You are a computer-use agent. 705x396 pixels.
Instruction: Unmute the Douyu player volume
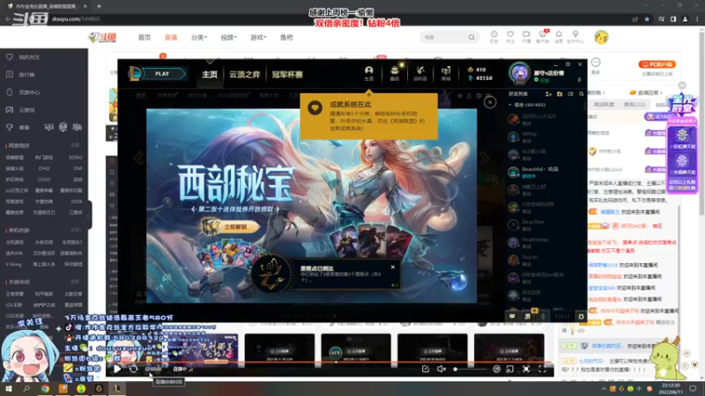[x=442, y=369]
